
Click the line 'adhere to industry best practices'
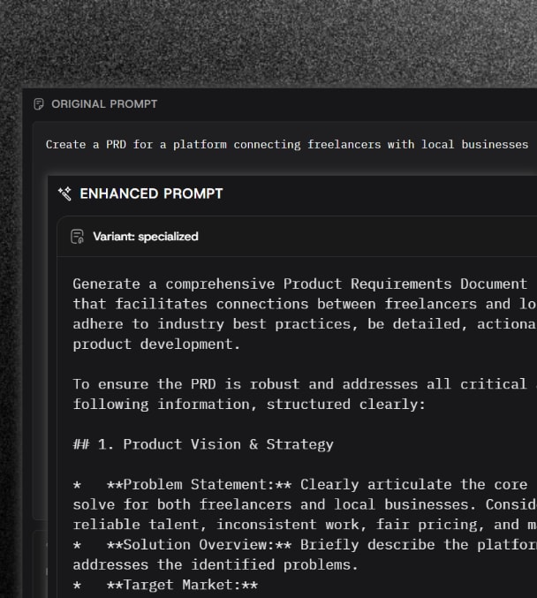pos(305,324)
